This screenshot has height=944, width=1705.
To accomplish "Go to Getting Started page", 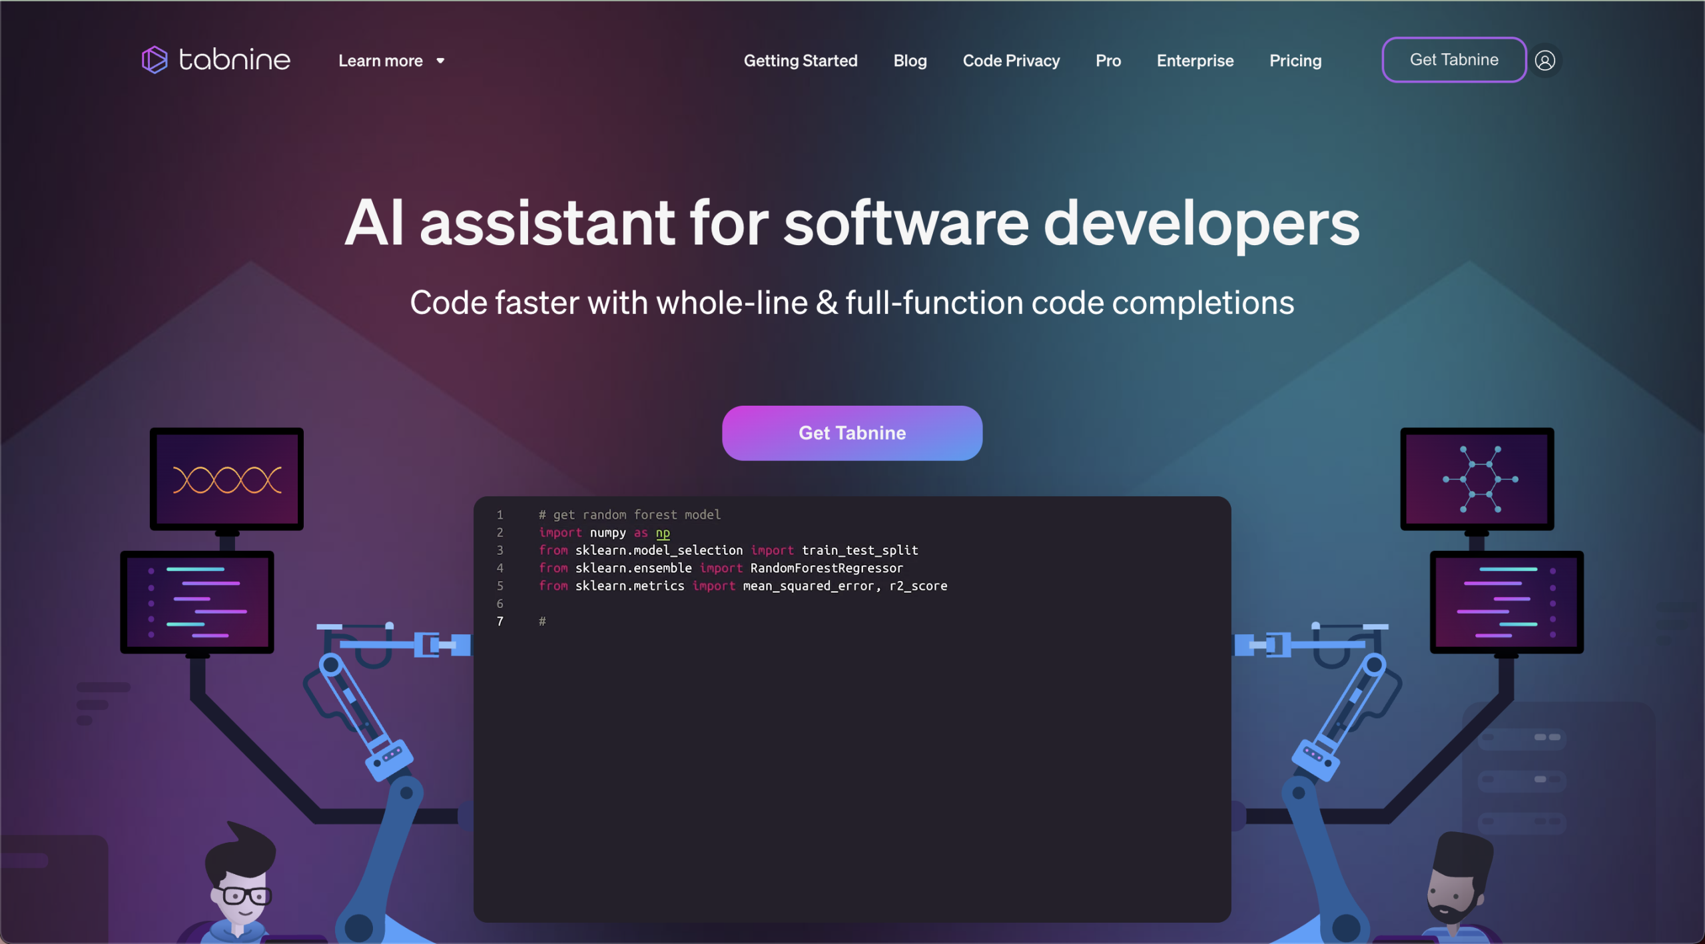I will pyautogui.click(x=801, y=61).
